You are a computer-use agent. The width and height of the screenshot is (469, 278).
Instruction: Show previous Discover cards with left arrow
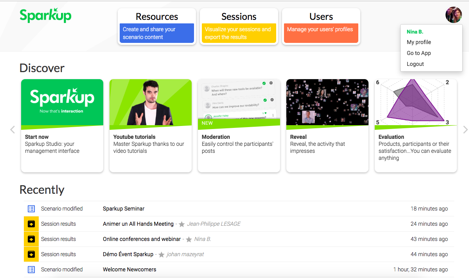point(12,129)
